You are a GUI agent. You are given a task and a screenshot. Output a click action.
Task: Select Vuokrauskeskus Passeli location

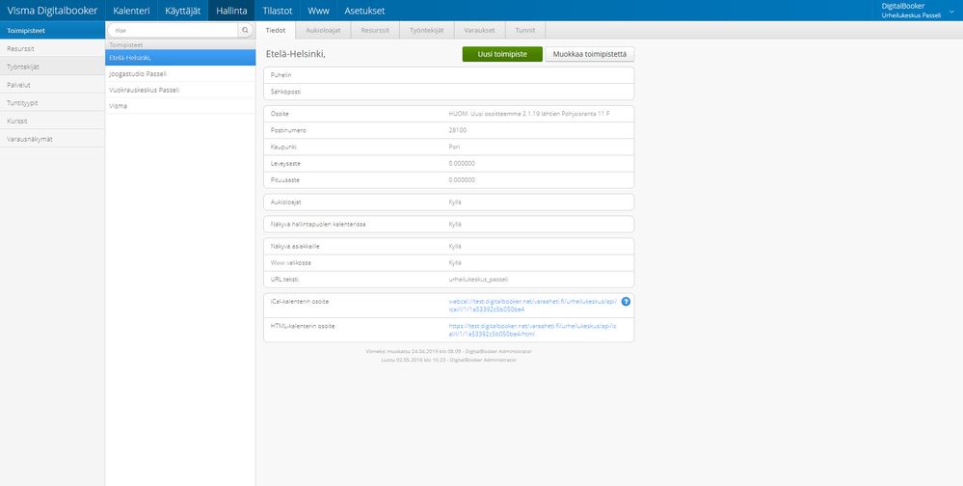(180, 90)
